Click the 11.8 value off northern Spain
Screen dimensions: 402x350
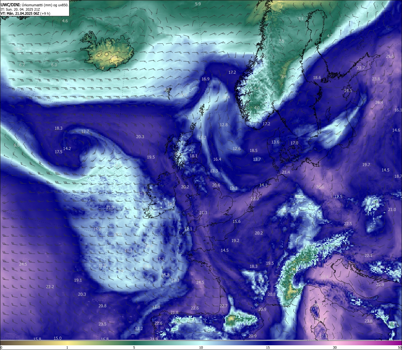point(156,307)
